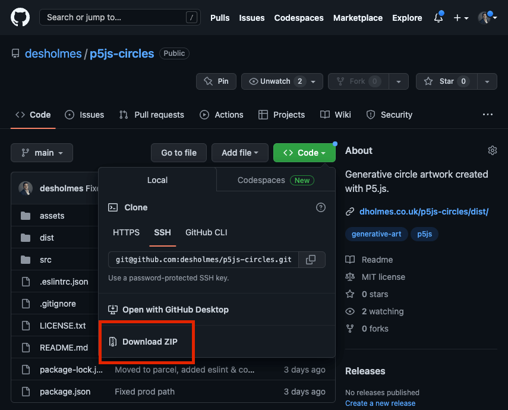Switch to the Issues repository tab

pos(84,115)
